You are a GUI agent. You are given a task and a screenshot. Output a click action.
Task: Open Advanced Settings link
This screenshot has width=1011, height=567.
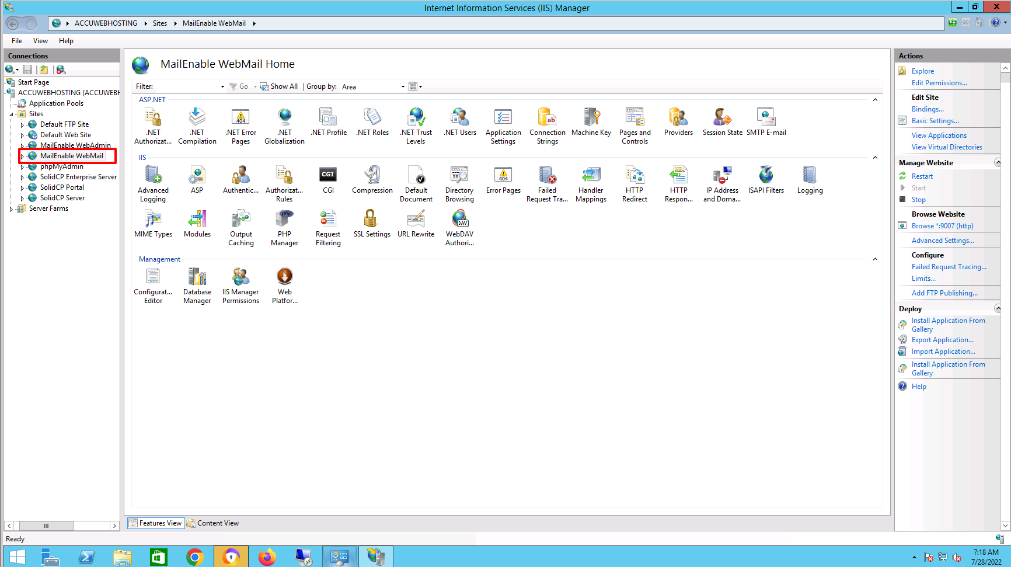(x=943, y=241)
